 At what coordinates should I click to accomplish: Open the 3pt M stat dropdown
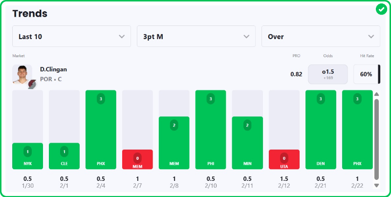click(x=196, y=36)
